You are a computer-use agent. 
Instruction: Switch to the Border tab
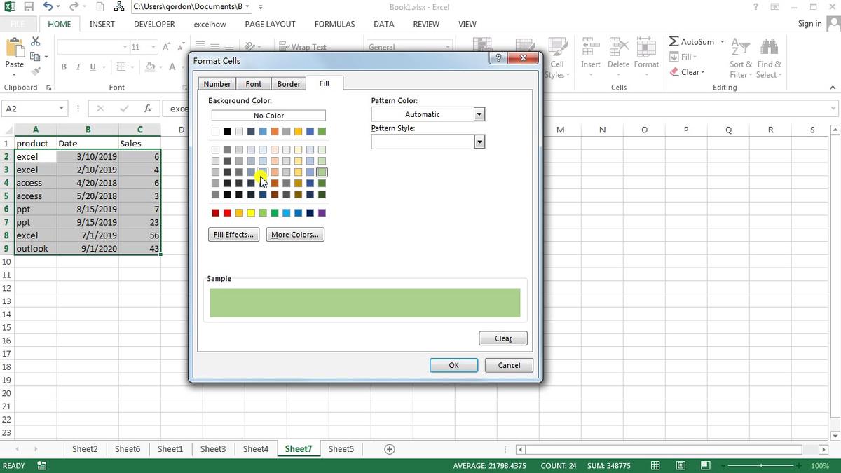click(x=289, y=83)
